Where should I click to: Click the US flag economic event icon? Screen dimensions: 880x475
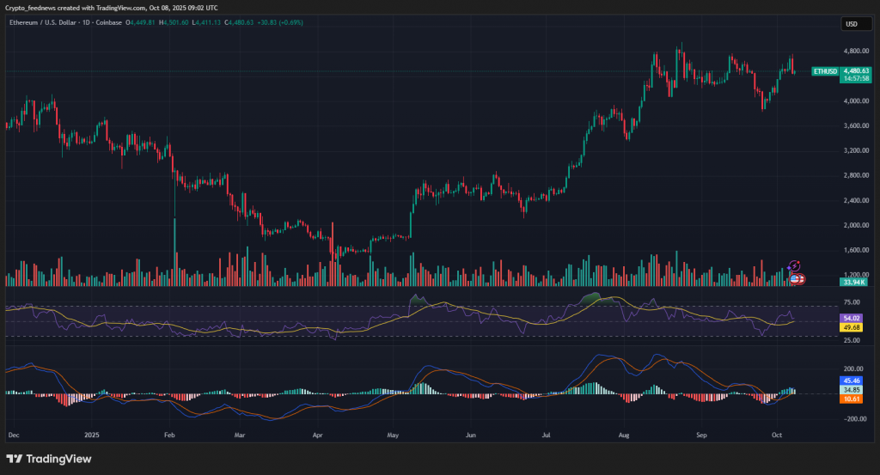pos(797,279)
